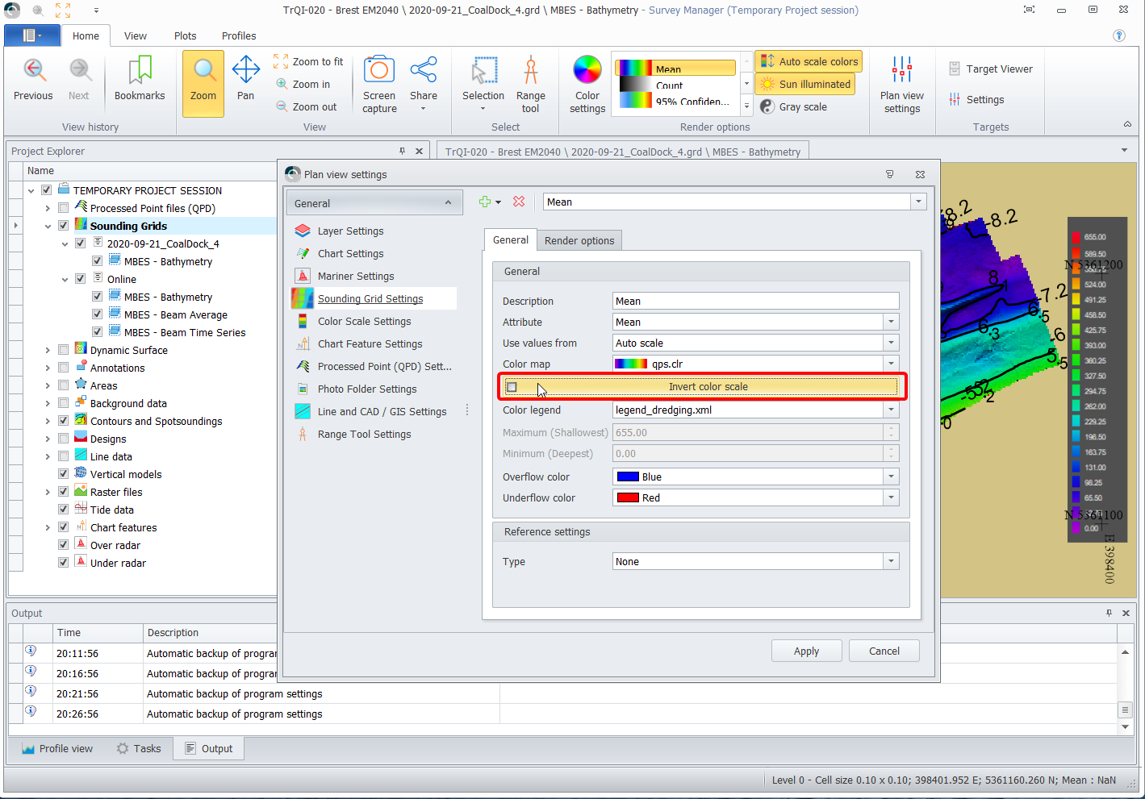This screenshot has width=1145, height=799.
Task: Click the red delete icon in dialog
Action: 519,202
